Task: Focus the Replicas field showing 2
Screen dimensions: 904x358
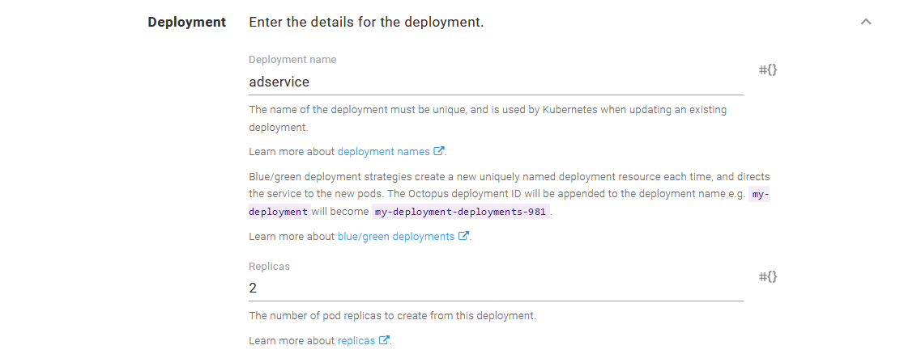Action: 495,289
